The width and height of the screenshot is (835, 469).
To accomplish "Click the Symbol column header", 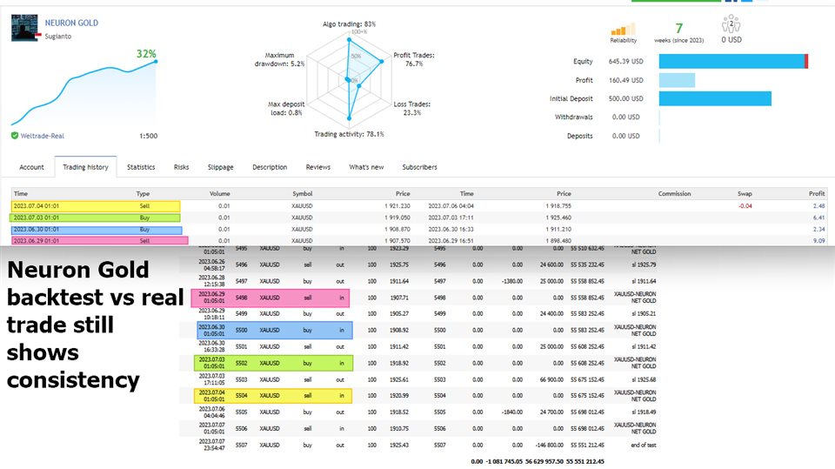I will pyautogui.click(x=302, y=194).
